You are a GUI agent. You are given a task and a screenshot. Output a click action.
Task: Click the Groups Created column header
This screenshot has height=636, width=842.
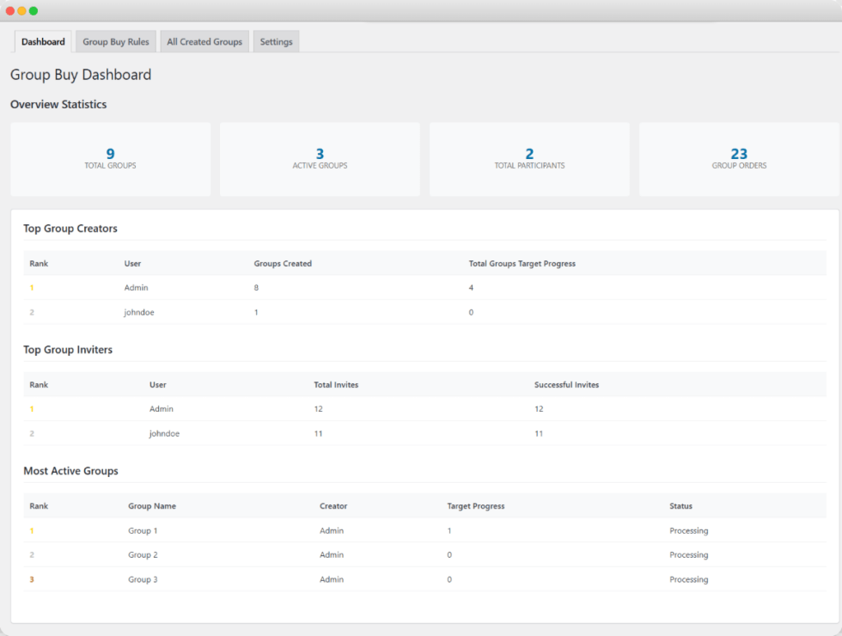point(283,264)
